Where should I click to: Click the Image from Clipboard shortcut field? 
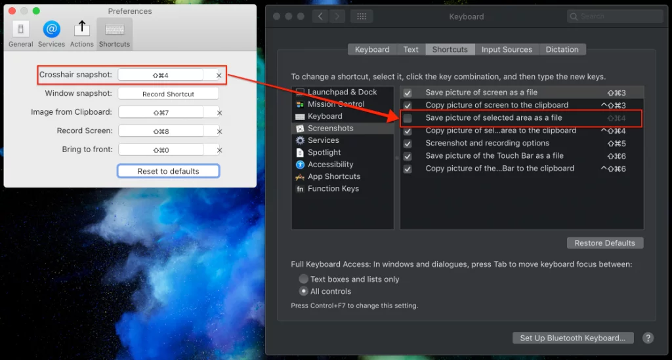coord(161,113)
